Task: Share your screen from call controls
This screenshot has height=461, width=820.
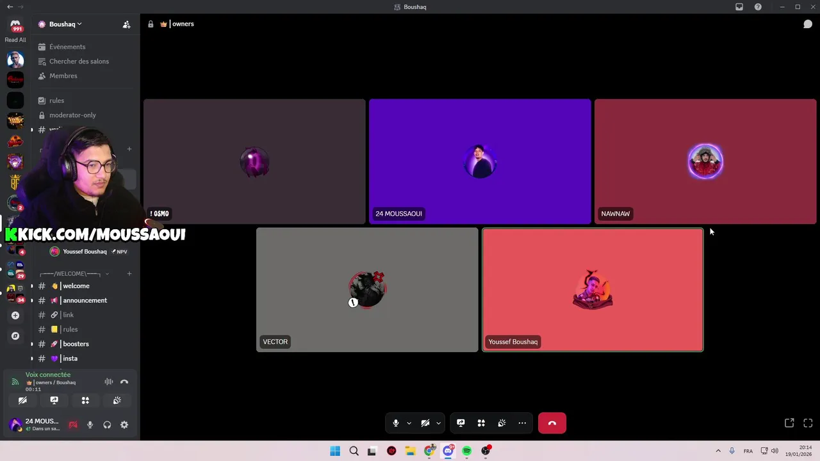Action: pos(461,423)
